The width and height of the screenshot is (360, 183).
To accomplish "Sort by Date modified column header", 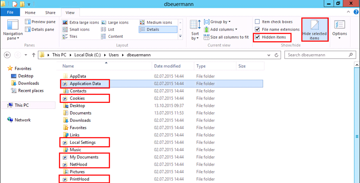I will [x=167, y=66].
